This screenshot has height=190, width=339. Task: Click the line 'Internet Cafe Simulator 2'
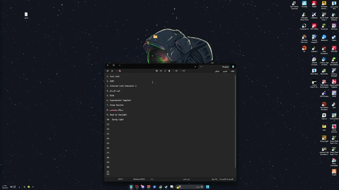pos(123,86)
